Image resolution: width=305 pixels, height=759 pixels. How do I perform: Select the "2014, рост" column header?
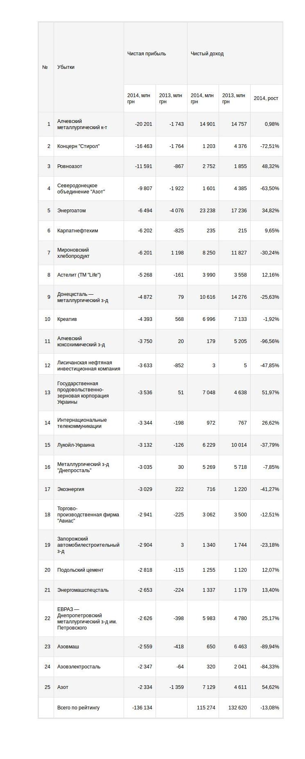click(266, 98)
